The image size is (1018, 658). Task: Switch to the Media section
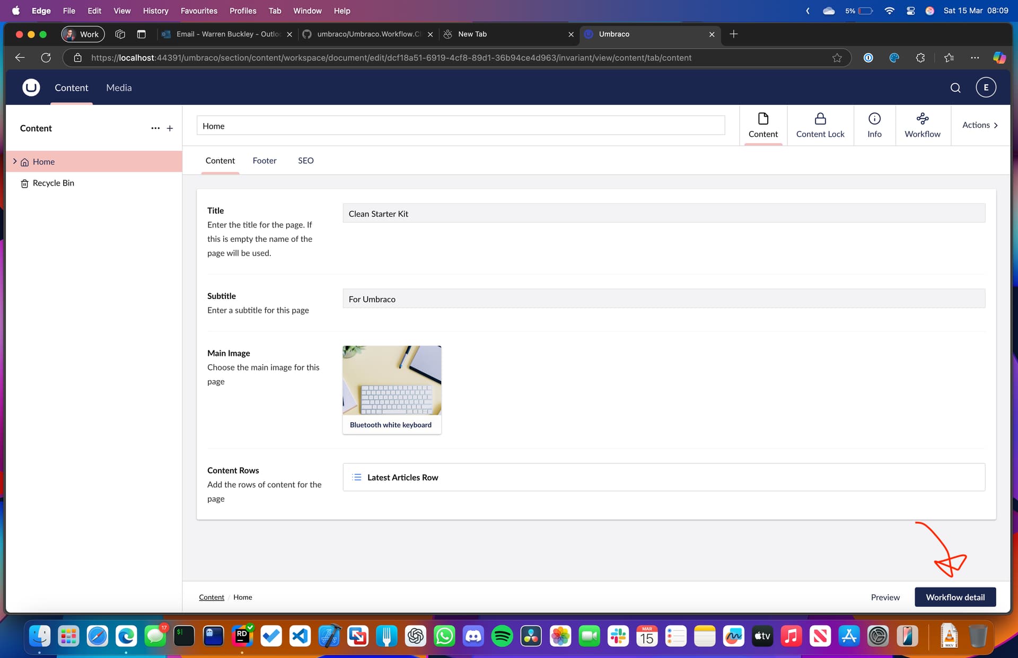119,88
